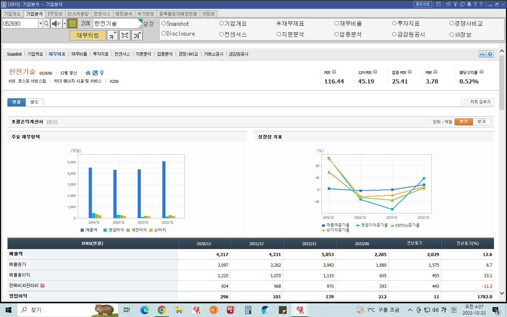Expand system tray hidden icons chevron
The width and height of the screenshot is (507, 317).
click(x=410, y=310)
